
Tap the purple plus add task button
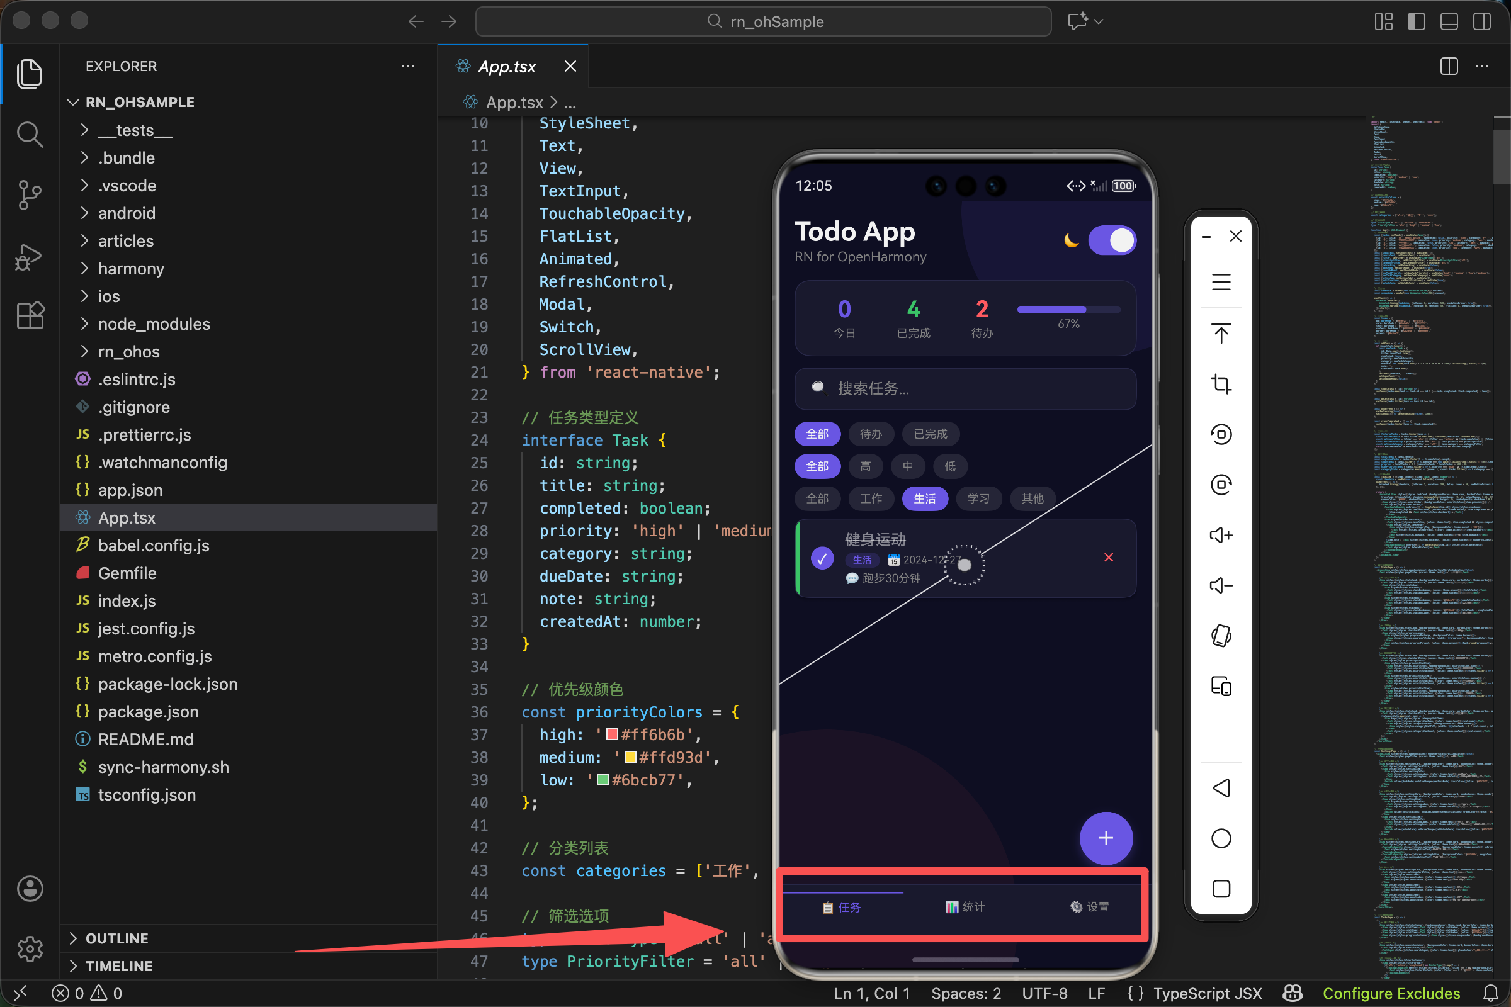[1106, 838]
